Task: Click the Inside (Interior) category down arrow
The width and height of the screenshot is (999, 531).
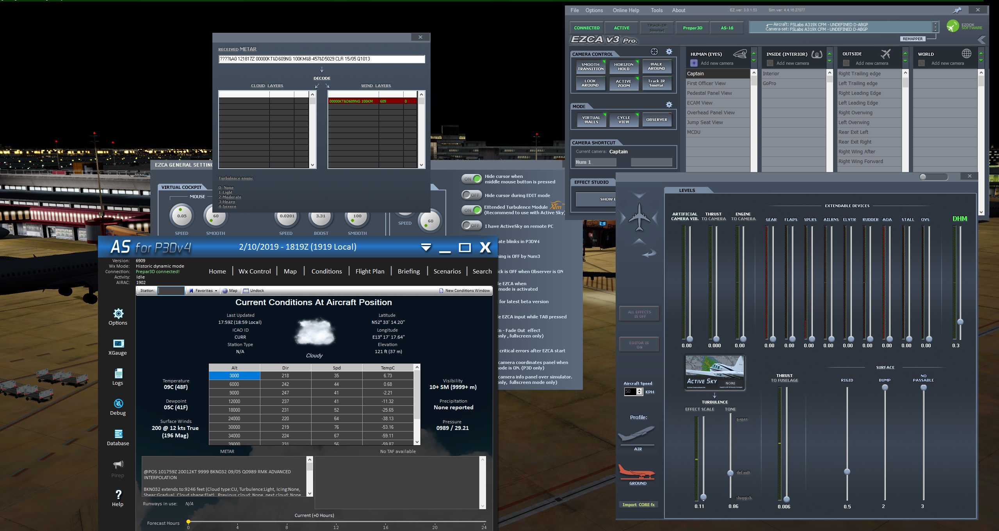Action: [x=830, y=60]
